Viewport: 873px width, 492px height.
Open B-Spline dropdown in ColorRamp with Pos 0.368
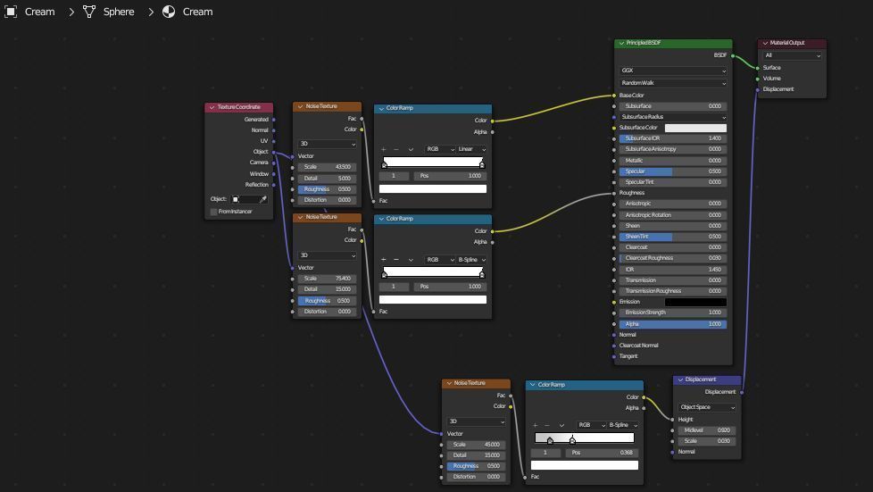[623, 425]
